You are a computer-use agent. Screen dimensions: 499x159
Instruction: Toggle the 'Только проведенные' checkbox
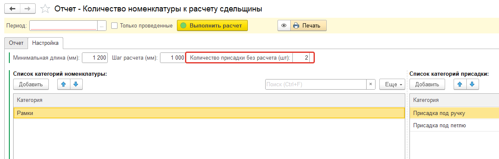pos(115,26)
